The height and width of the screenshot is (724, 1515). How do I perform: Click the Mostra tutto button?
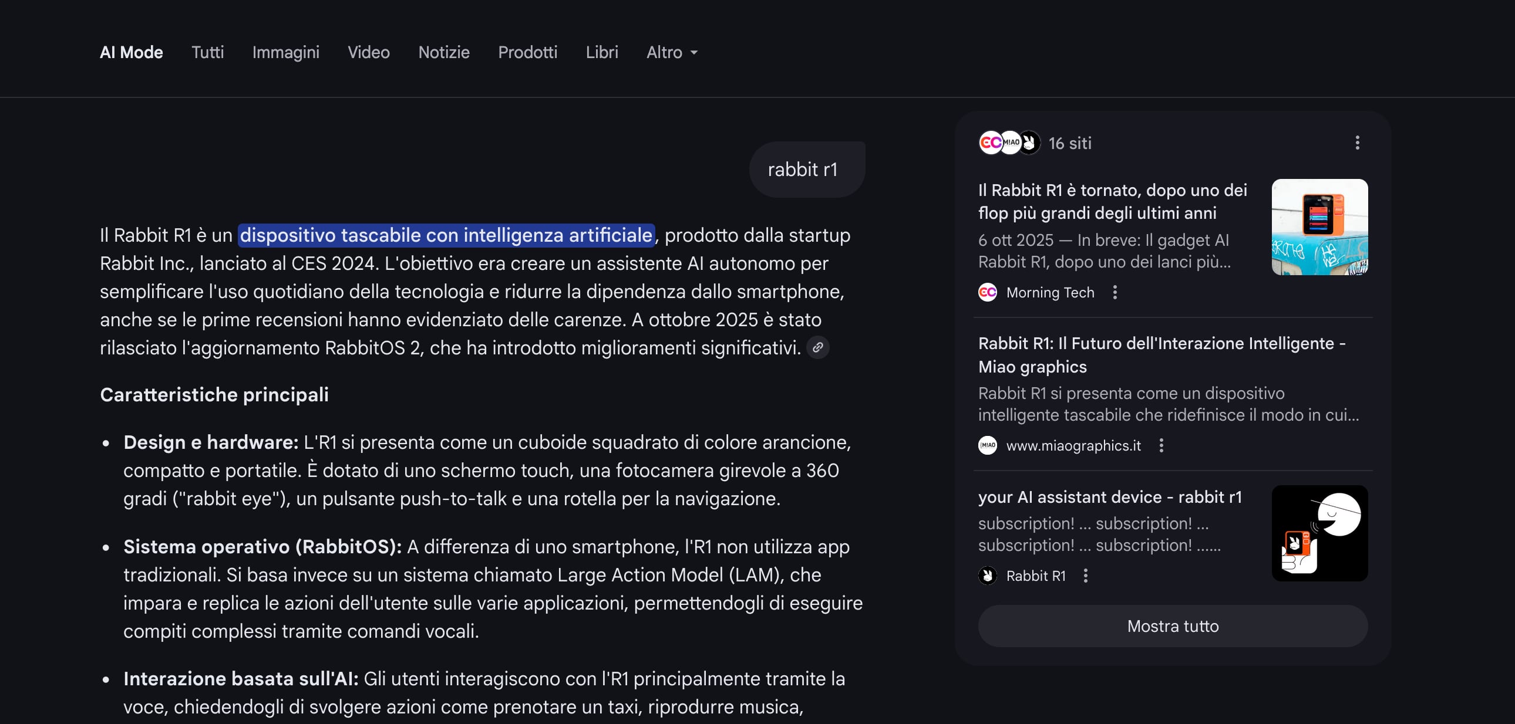pos(1172,627)
